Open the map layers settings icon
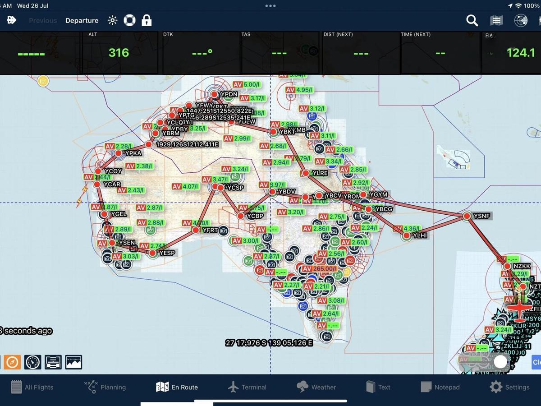The width and height of the screenshot is (541, 406). [496, 21]
